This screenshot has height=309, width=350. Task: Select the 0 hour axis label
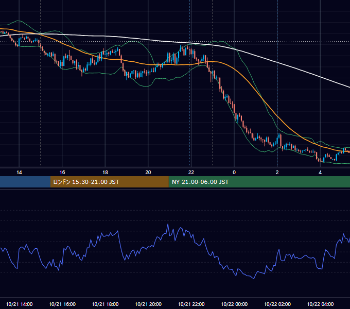click(234, 173)
